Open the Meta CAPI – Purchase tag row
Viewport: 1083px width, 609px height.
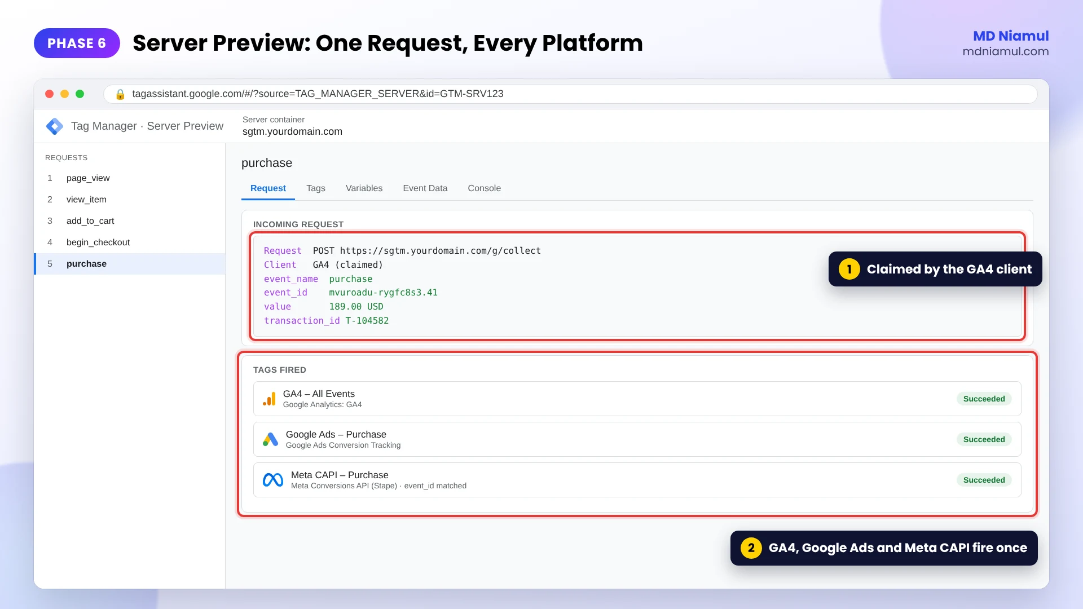[637, 480]
